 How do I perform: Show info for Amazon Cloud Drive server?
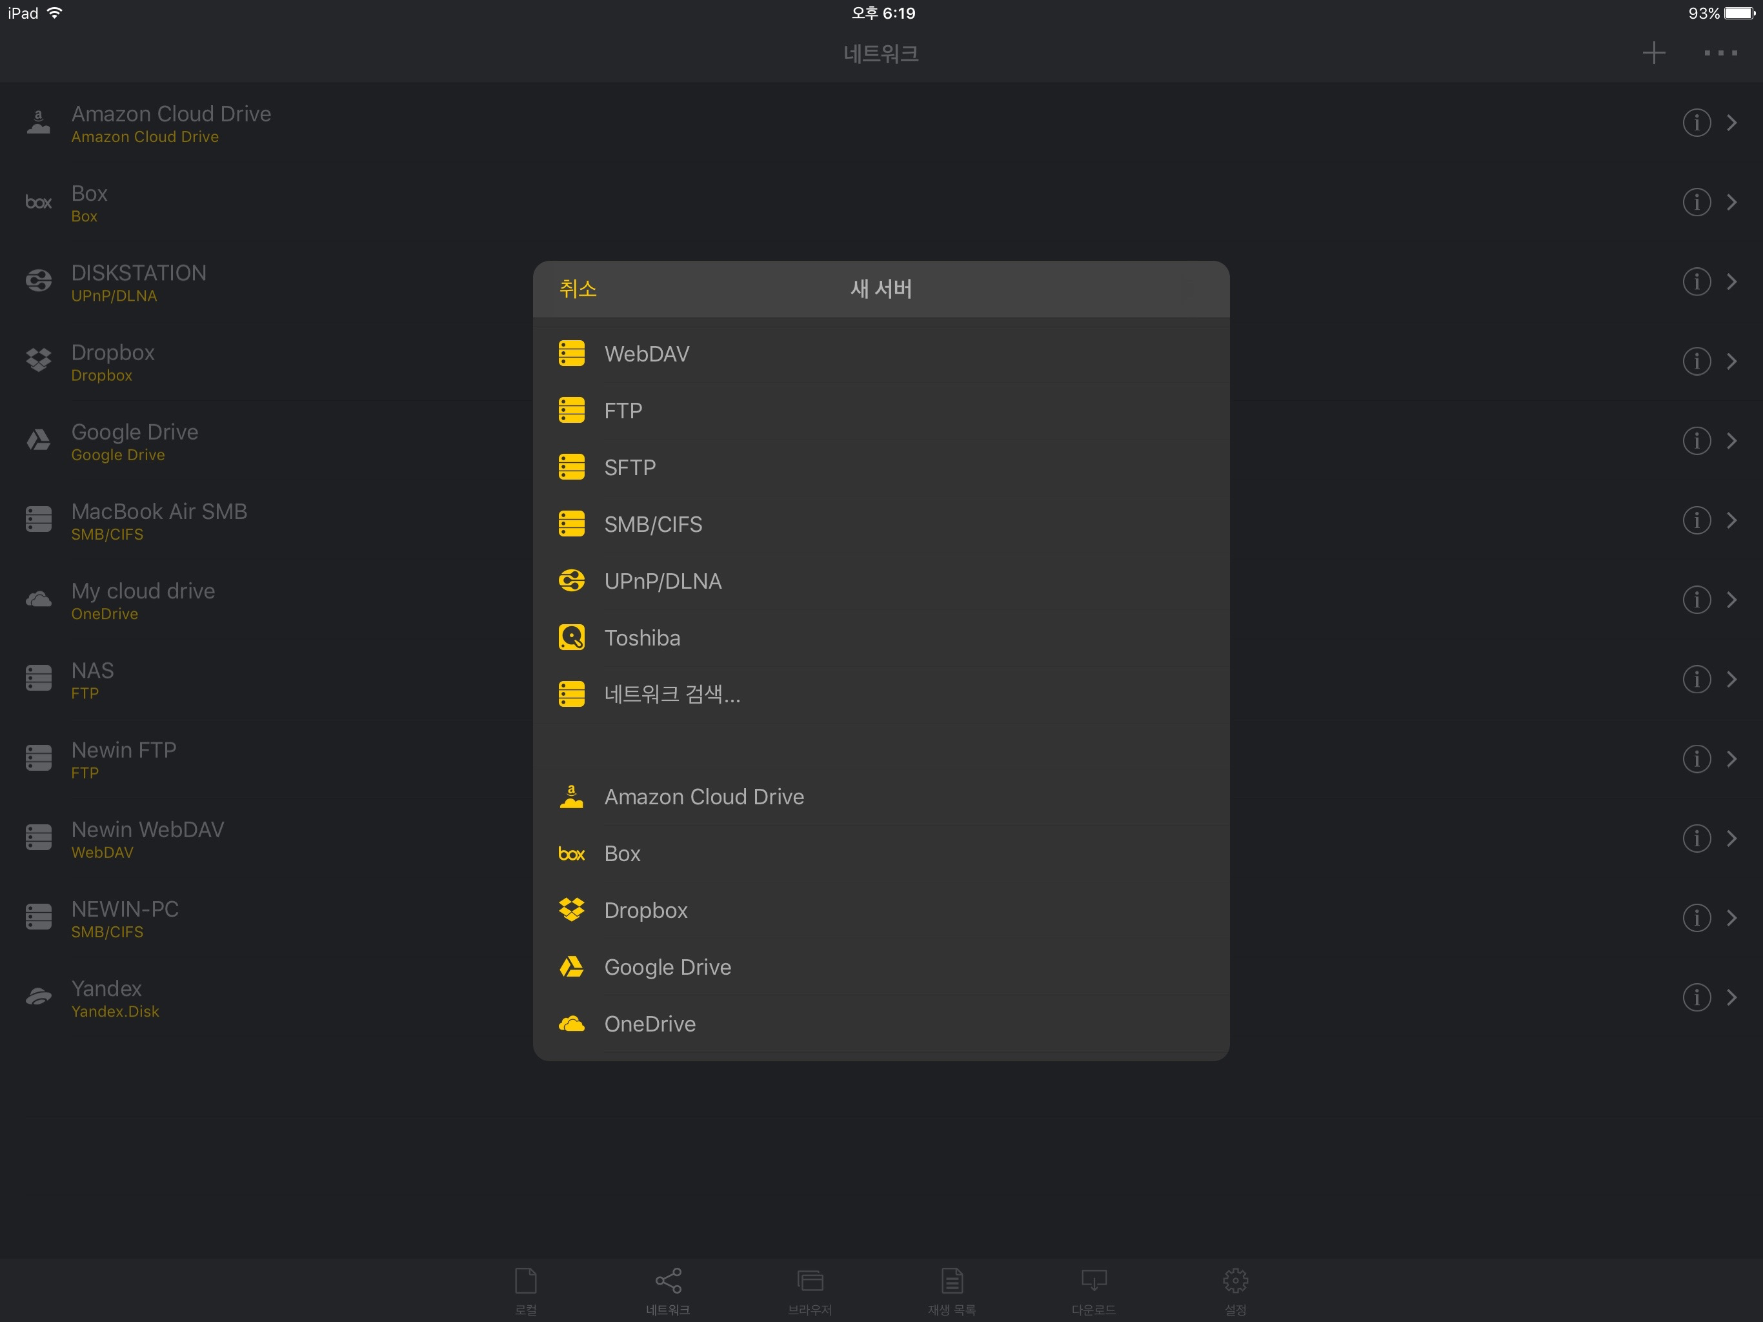coord(1697,123)
